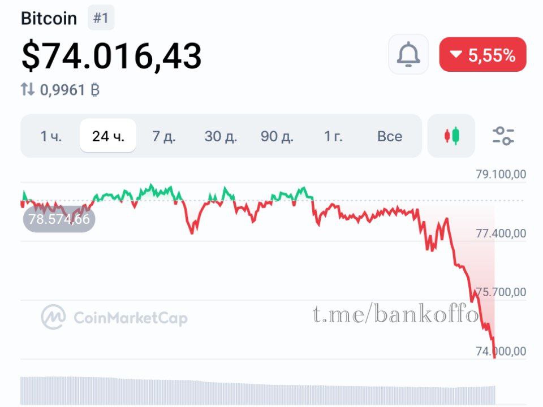The height and width of the screenshot is (407, 543).
Task: Click the BTC conversion arrows icon
Action: pyautogui.click(x=28, y=88)
